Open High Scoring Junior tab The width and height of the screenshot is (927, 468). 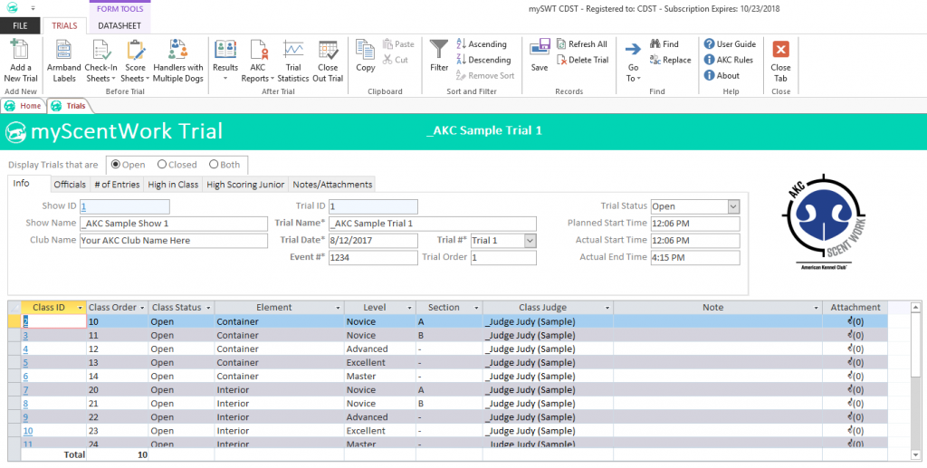[245, 185]
